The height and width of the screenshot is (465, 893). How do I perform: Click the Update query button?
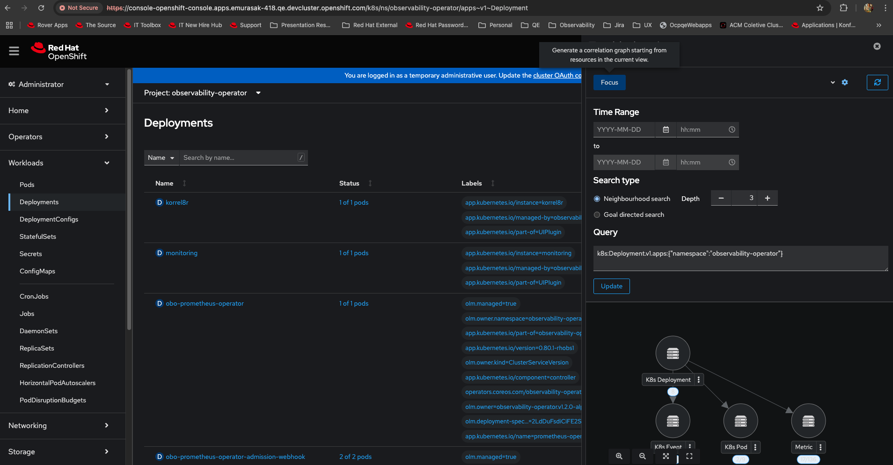click(x=611, y=286)
